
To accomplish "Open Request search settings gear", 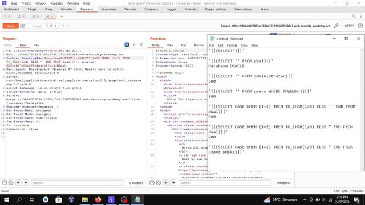I will pos(11,183).
